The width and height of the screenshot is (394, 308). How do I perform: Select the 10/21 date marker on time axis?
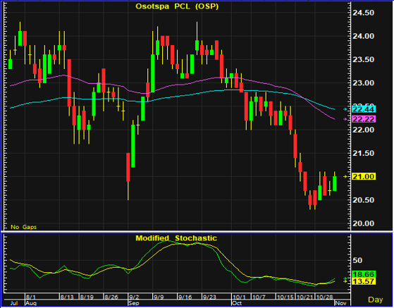[304, 297]
